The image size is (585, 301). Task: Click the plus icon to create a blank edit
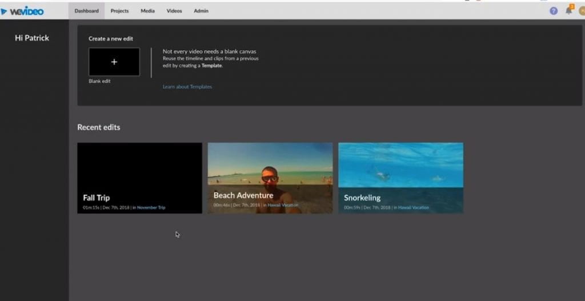(114, 62)
